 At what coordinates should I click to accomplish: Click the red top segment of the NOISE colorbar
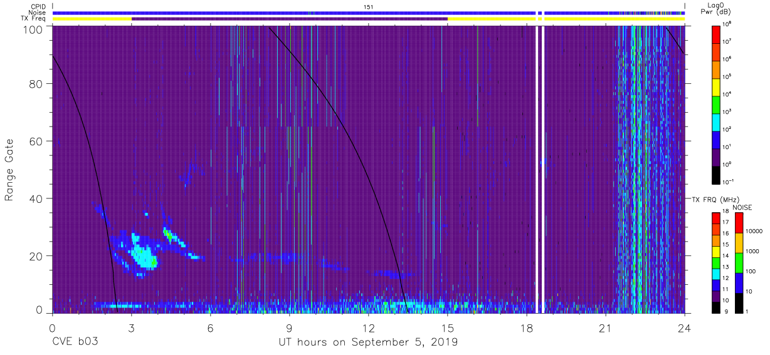tap(738, 222)
